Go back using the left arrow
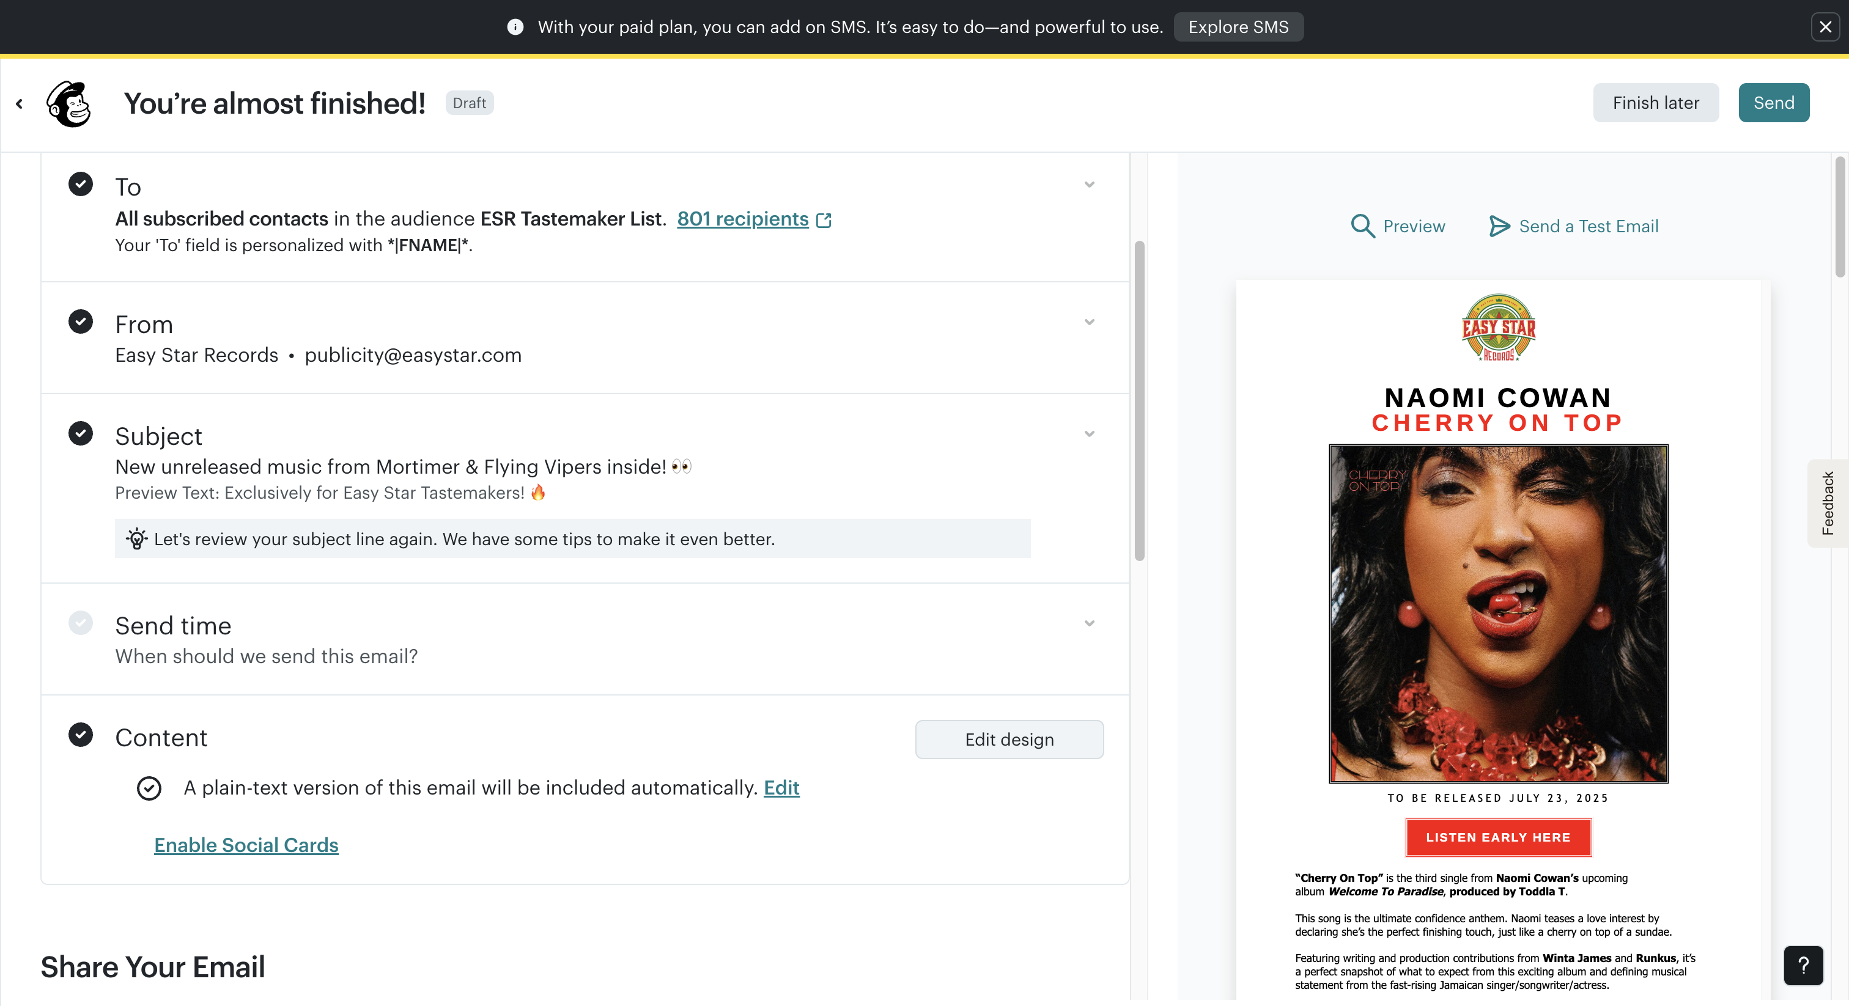The image size is (1849, 1006). pos(20,104)
